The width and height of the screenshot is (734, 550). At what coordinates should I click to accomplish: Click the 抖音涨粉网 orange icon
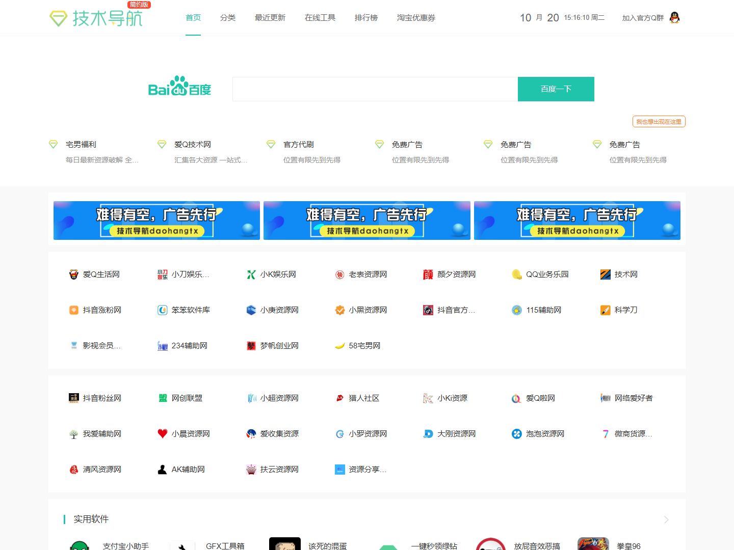(74, 310)
